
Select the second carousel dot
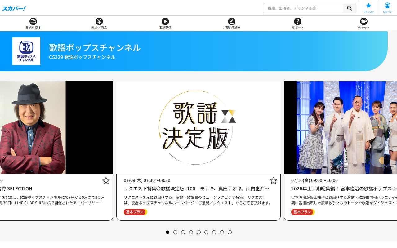pos(176,232)
